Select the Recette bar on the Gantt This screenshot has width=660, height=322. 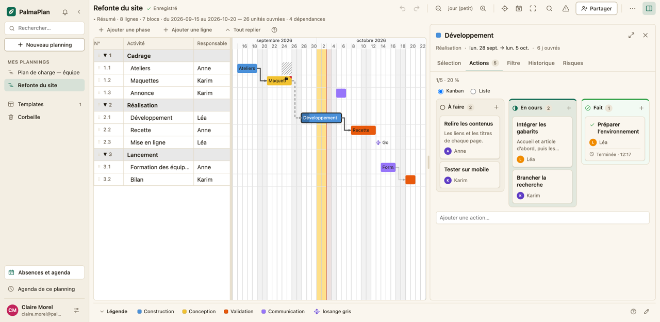[363, 130]
